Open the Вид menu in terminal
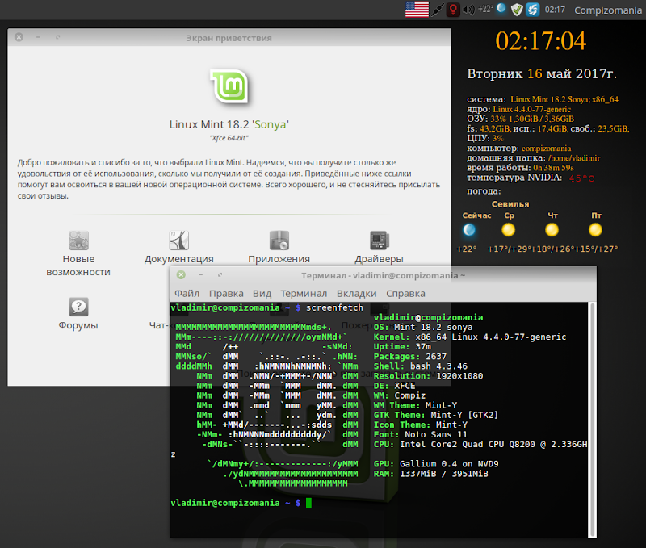The height and width of the screenshot is (548, 646). (x=262, y=294)
